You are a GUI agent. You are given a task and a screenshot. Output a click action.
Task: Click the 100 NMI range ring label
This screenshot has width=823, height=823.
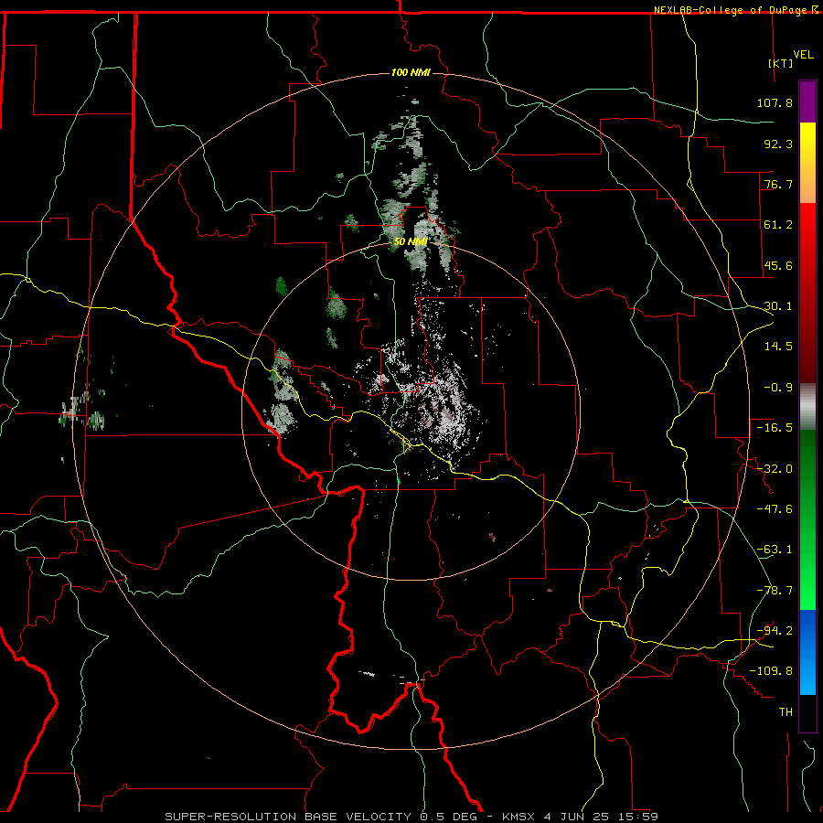pyautogui.click(x=411, y=72)
